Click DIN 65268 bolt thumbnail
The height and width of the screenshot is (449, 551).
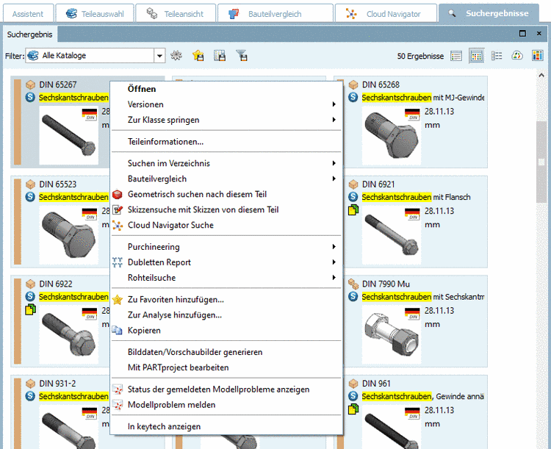coord(392,135)
